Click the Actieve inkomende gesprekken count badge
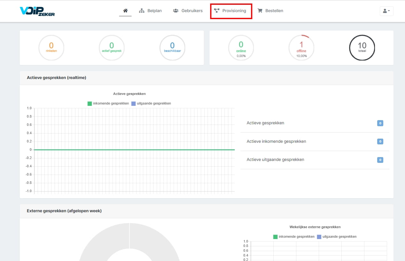 pyautogui.click(x=380, y=141)
